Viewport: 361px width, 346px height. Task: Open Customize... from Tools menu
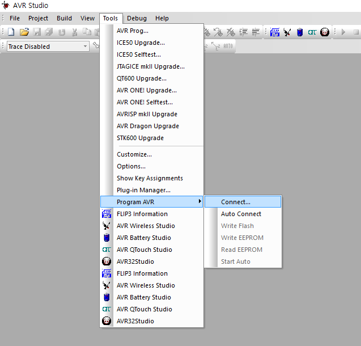point(151,154)
